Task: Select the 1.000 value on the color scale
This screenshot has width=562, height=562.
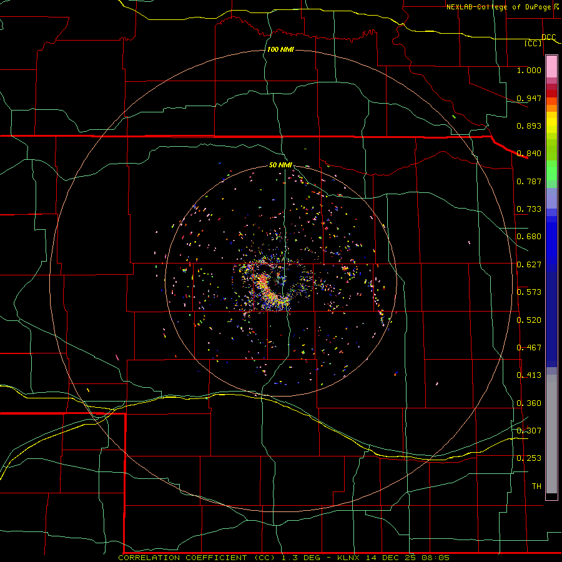Action: 529,70
